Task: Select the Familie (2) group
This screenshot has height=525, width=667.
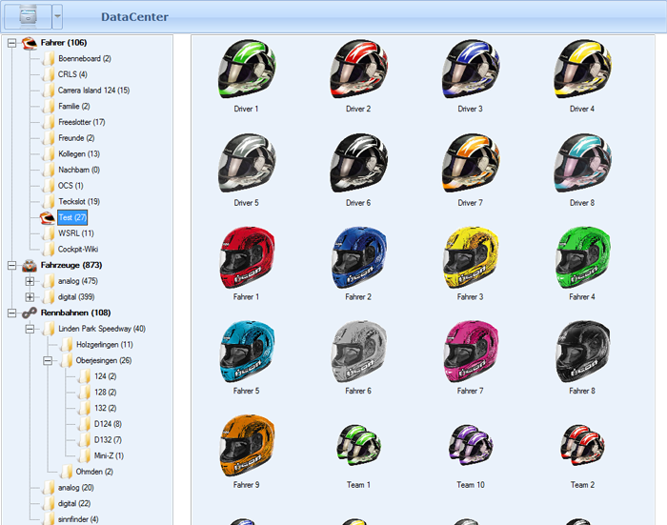Action: pos(74,107)
